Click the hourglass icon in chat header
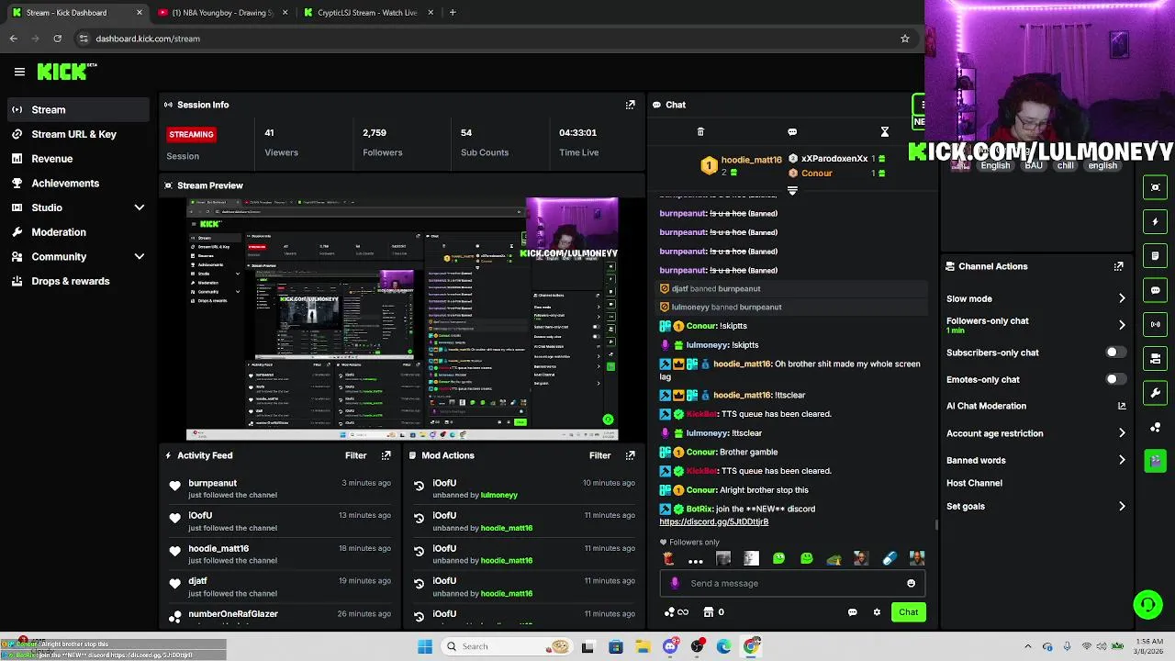 pyautogui.click(x=884, y=132)
